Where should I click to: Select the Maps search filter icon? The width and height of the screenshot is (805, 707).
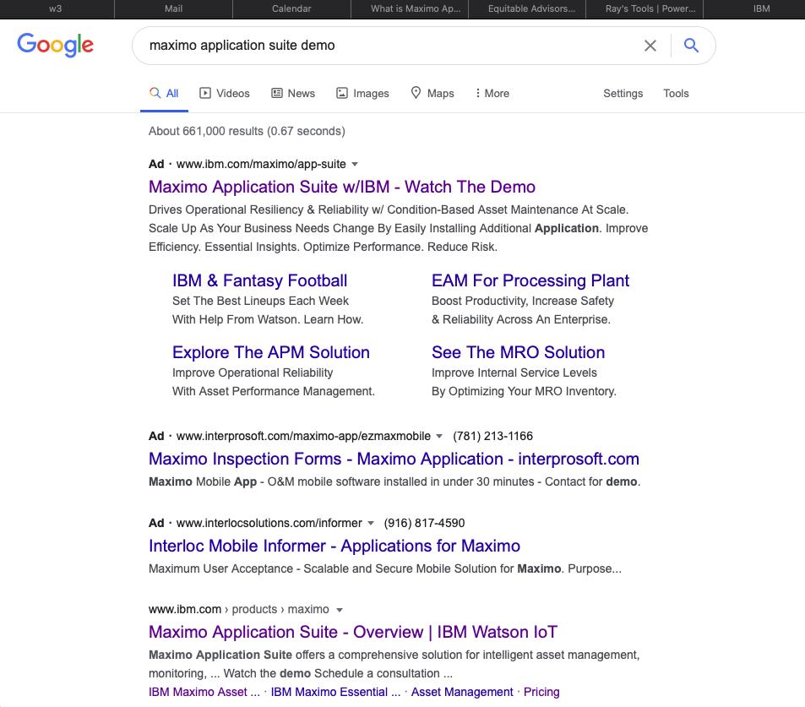pyautogui.click(x=415, y=93)
